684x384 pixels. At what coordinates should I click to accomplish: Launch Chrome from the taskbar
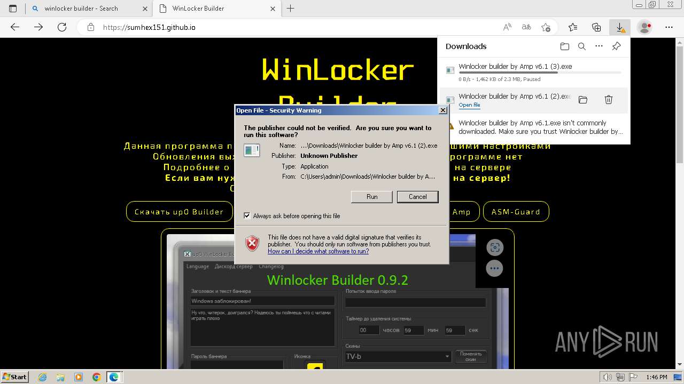click(96, 377)
